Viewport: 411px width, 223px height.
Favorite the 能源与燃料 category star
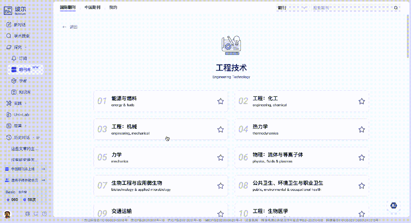(220, 101)
